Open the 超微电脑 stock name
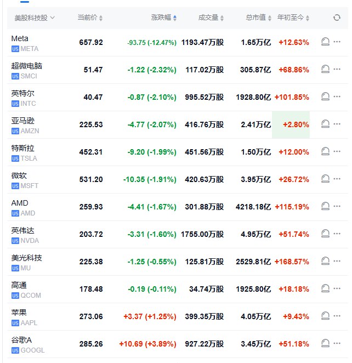Image resolution: width=352 pixels, height=363 pixels. pos(27,66)
